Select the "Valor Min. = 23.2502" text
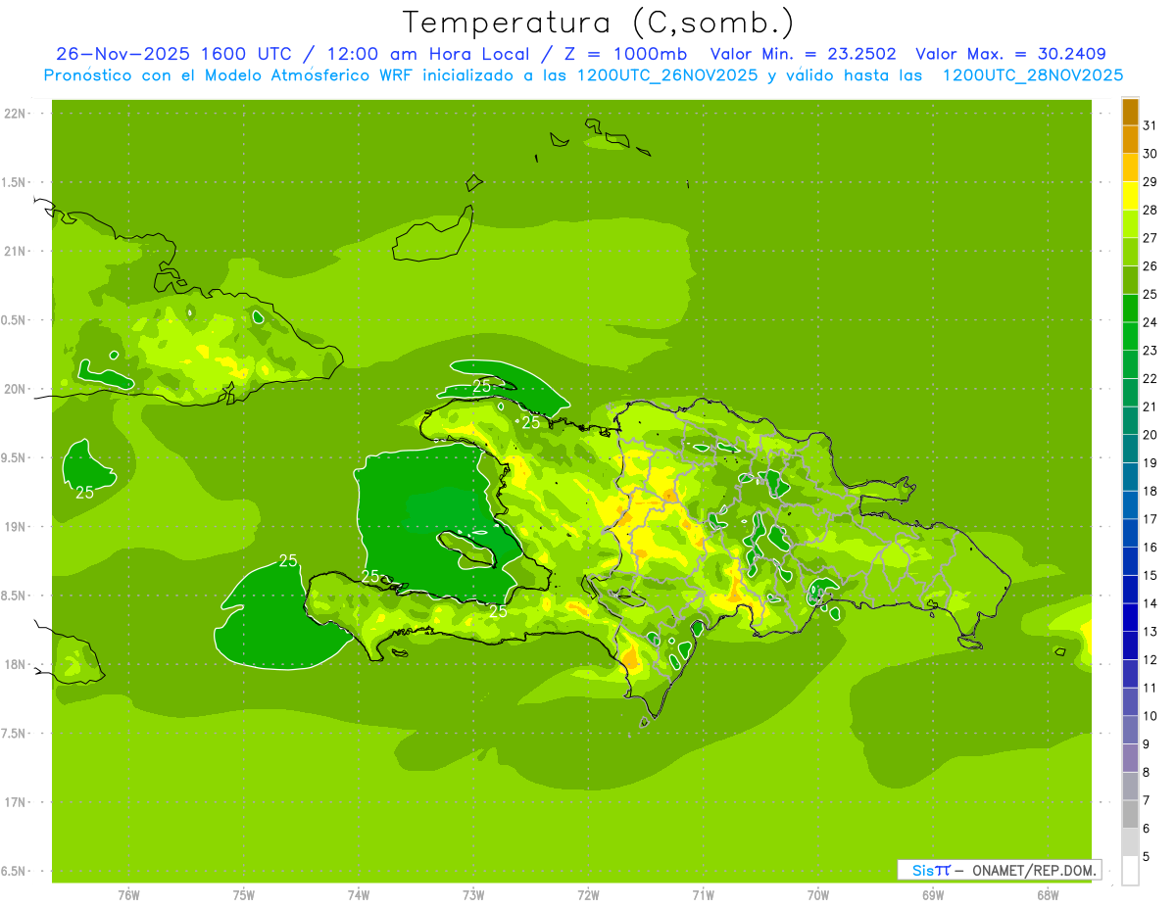The image size is (1176, 908). (x=803, y=54)
